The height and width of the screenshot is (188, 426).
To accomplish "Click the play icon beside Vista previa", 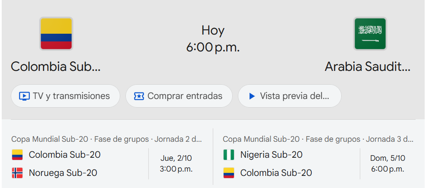I will coord(252,96).
